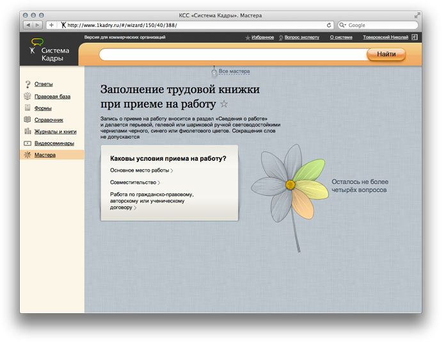The height and width of the screenshot is (342, 448).
Task: Click the open book icon beside Справочник
Action: click(x=28, y=120)
